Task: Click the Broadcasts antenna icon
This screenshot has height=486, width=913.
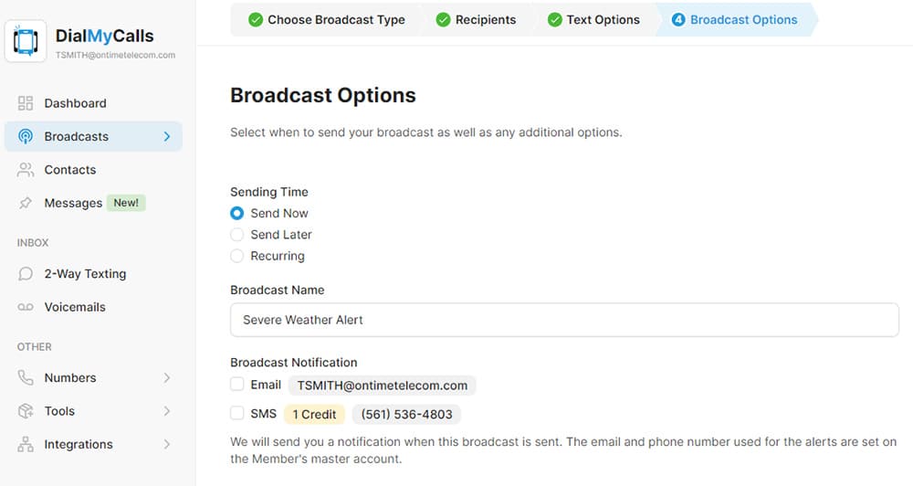Action: coord(26,137)
